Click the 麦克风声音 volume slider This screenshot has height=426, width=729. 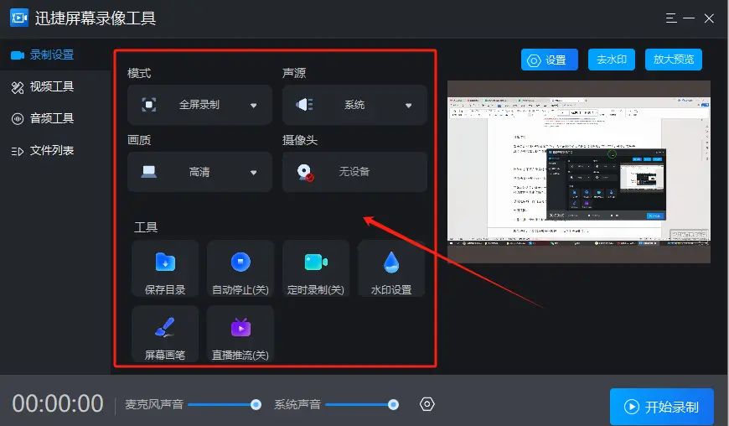tap(223, 405)
